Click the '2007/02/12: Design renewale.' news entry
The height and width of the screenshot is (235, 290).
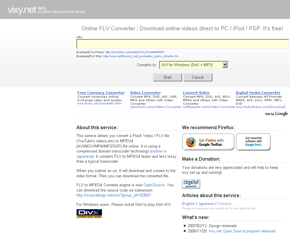click(212, 226)
